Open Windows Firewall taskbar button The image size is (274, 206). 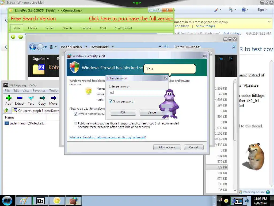(x=74, y=201)
